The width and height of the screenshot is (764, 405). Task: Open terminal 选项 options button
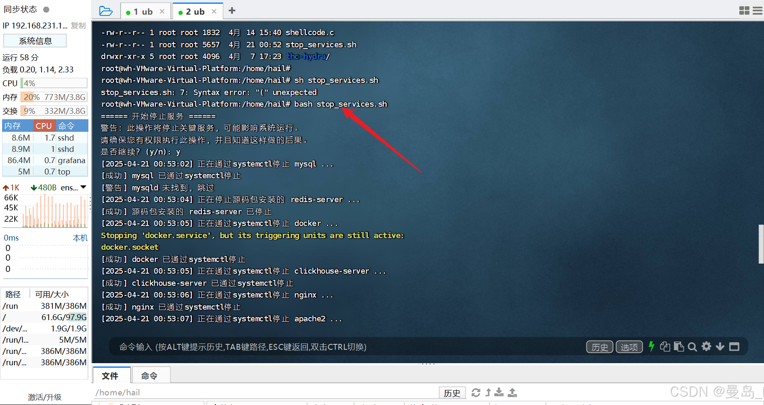629,347
